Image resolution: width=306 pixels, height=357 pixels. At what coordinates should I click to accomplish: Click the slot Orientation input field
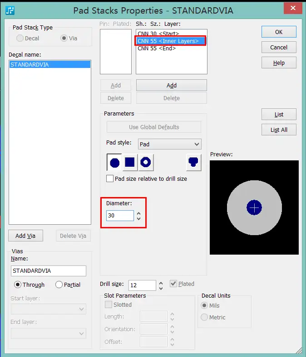click(x=153, y=329)
